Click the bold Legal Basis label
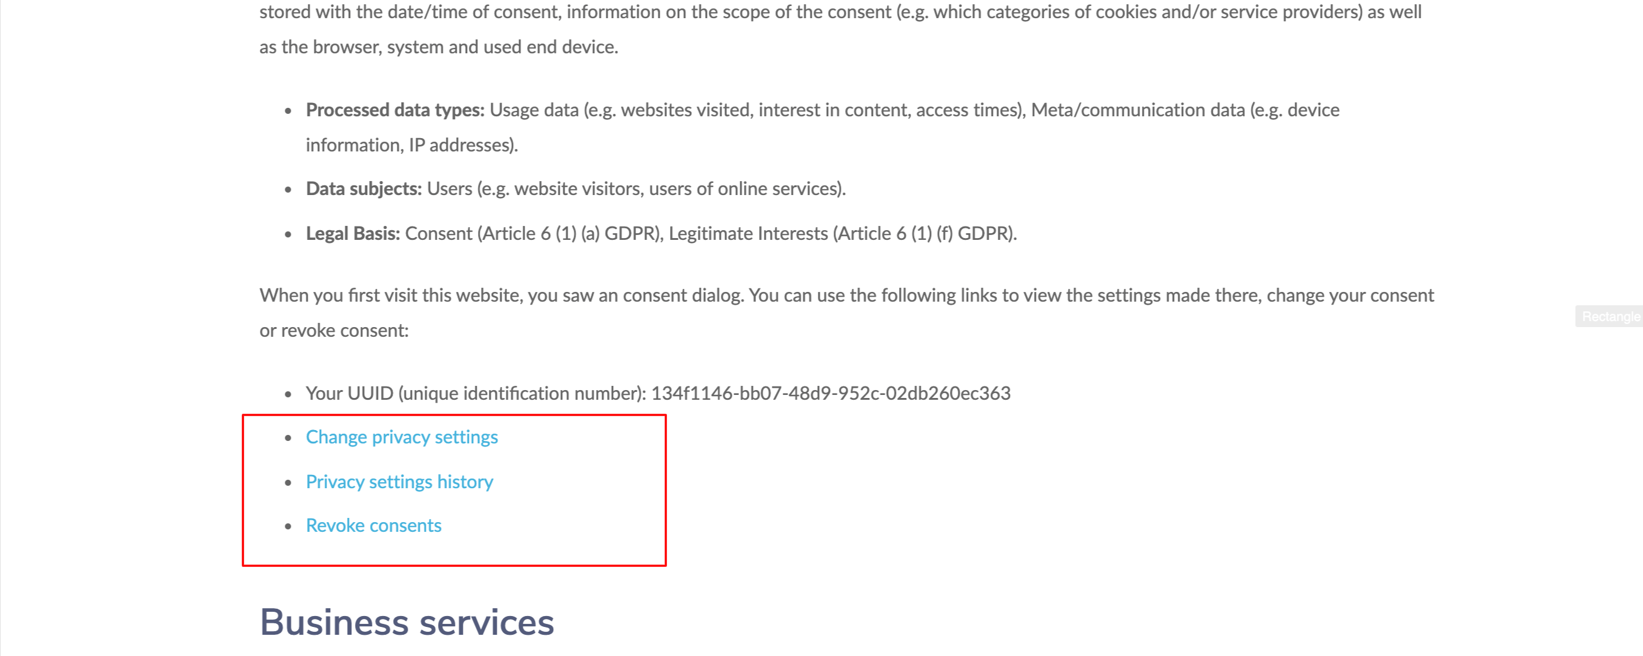The height and width of the screenshot is (656, 1643). [x=353, y=233]
